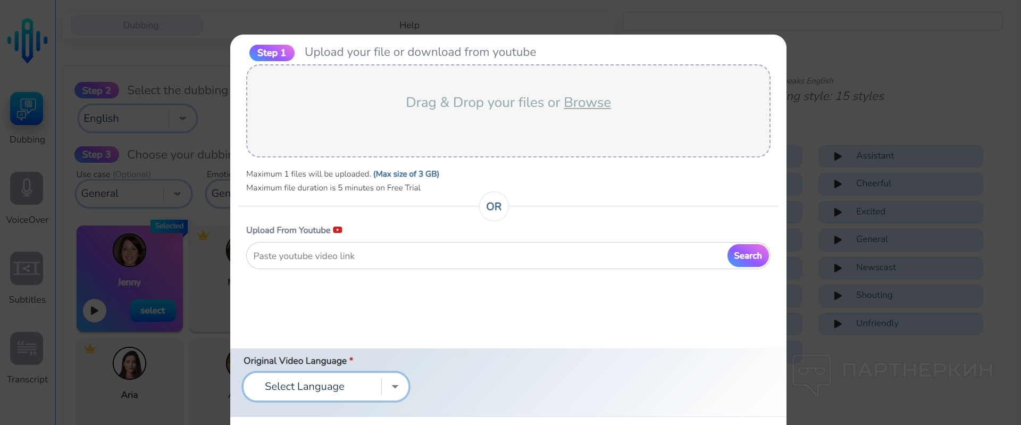This screenshot has width=1021, height=425.
Task: Open the Help tab
Action: [x=409, y=25]
